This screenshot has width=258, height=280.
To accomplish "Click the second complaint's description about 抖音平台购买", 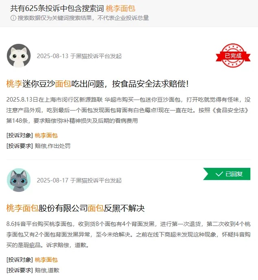I will point(128,234).
